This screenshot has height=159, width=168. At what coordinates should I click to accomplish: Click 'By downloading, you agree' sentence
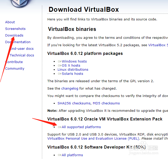point(108,38)
